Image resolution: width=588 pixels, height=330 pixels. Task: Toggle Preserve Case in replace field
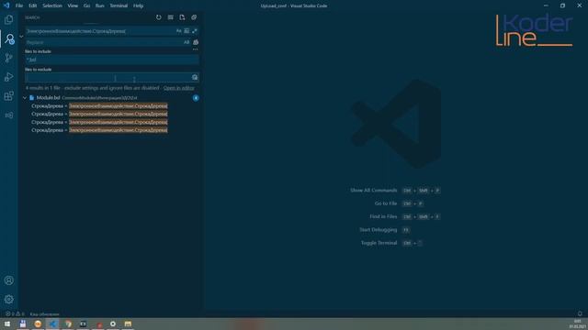pos(187,42)
